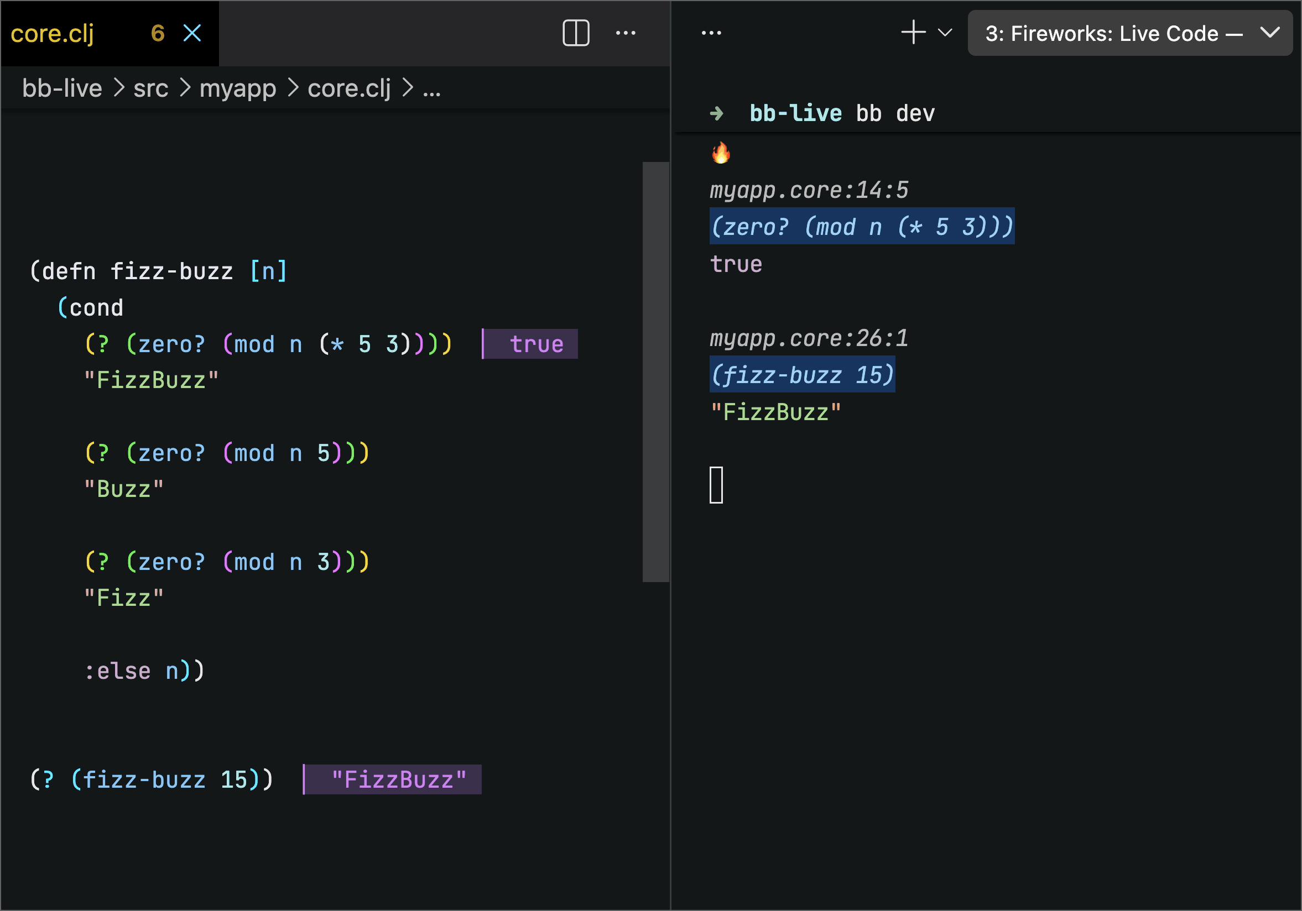Create a new terminal with the plus icon
1302x911 pixels.
(913, 32)
